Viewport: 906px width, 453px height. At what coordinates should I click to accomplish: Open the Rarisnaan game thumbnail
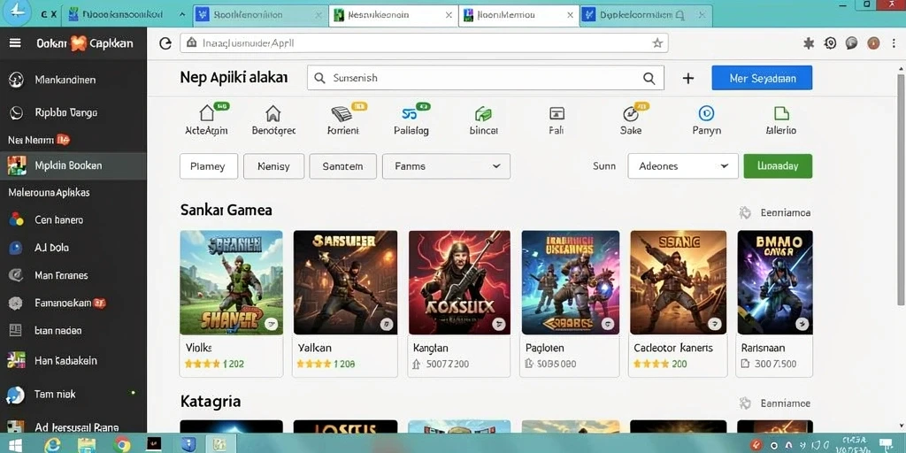pyautogui.click(x=775, y=282)
